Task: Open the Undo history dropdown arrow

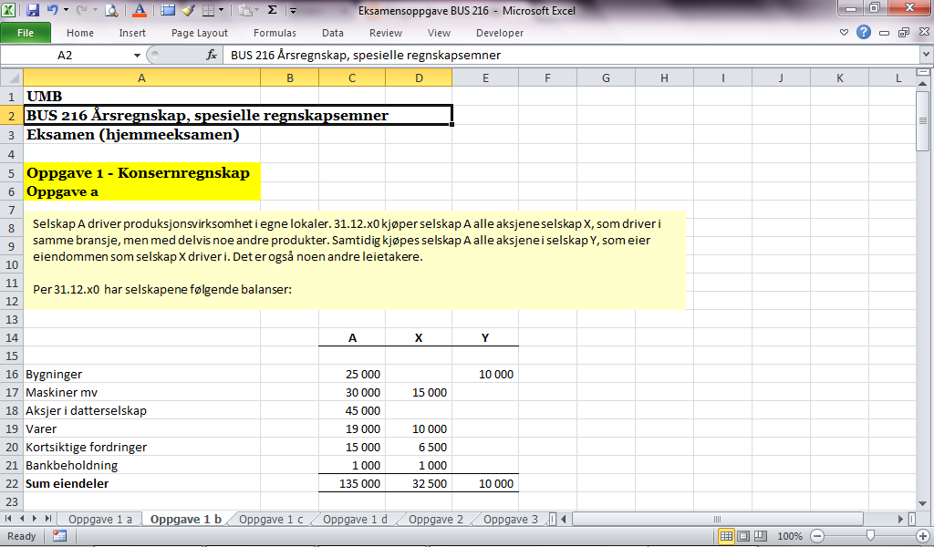Action: pyautogui.click(x=65, y=10)
